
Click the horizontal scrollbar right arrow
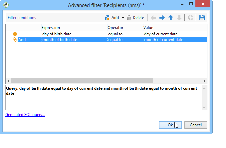204,81
